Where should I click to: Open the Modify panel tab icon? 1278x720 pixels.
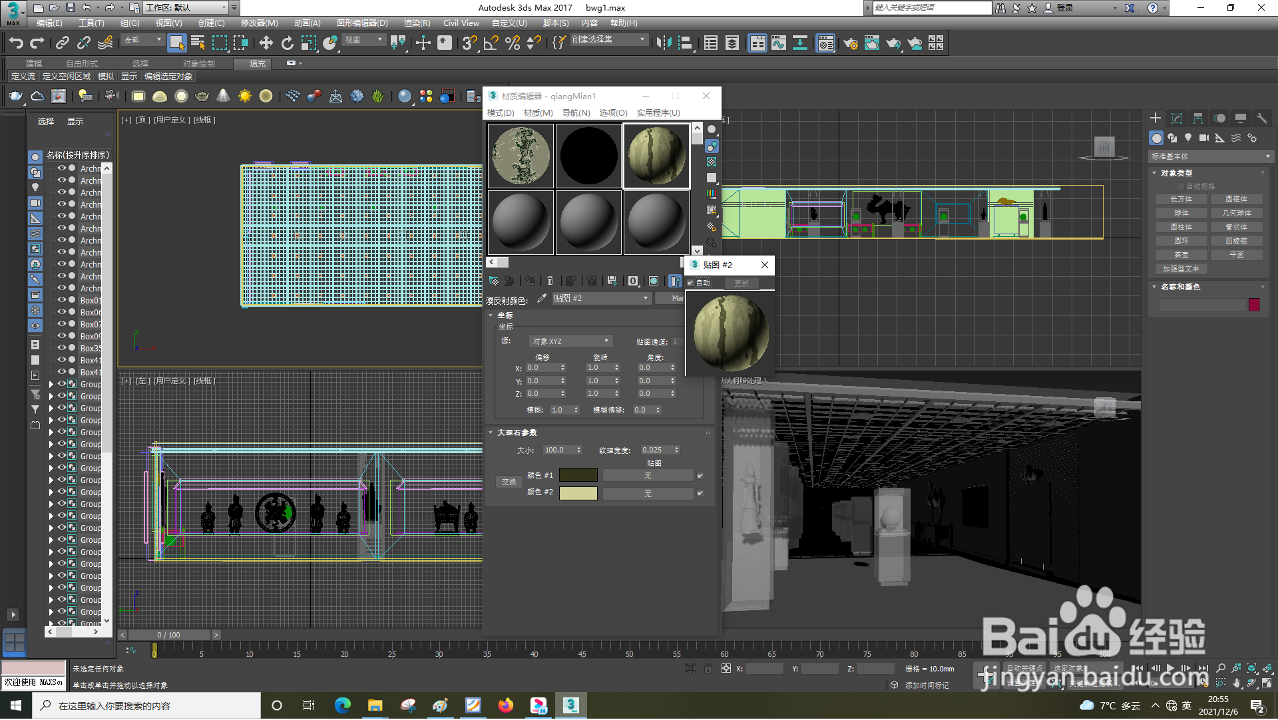coord(1176,118)
